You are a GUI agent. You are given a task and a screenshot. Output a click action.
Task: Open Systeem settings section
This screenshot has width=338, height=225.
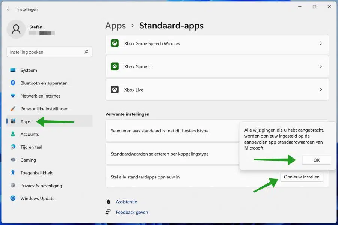[x=49, y=70]
